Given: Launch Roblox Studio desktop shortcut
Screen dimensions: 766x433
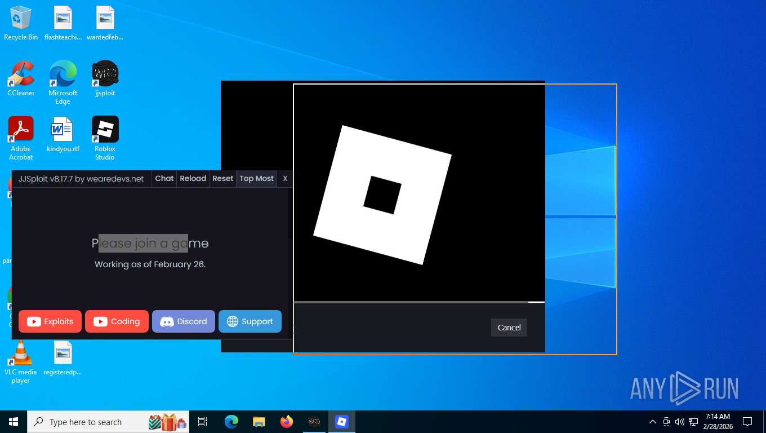Looking at the screenshot, I should click(x=105, y=138).
